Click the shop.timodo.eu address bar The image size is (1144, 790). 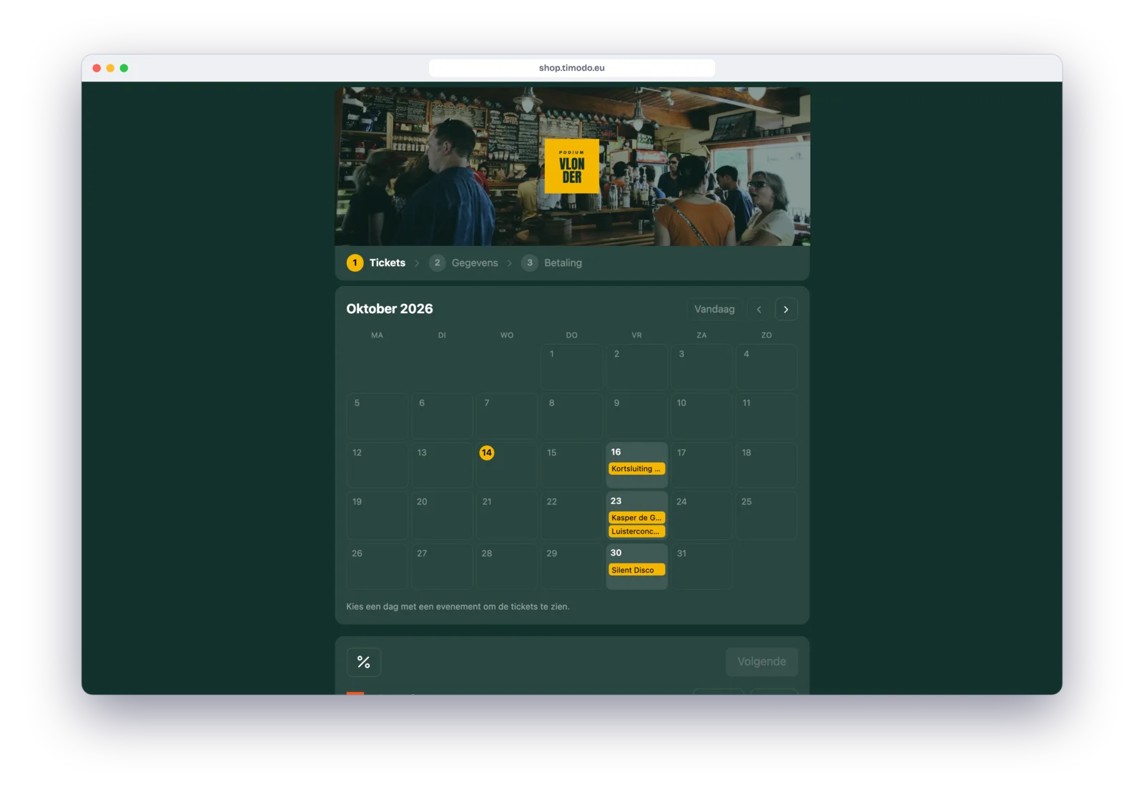(x=572, y=68)
